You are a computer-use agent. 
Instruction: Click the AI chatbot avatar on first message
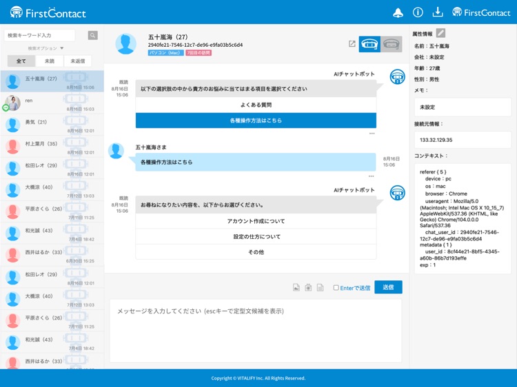[397, 76]
